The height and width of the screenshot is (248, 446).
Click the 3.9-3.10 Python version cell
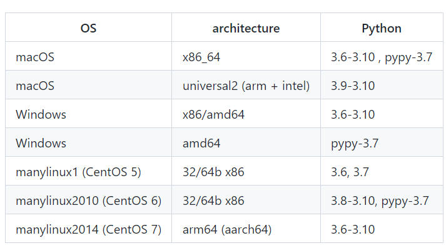382,85
